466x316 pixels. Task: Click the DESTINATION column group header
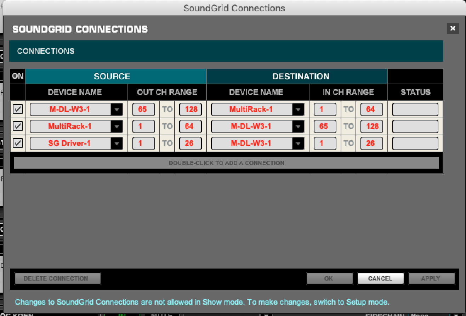(297, 76)
